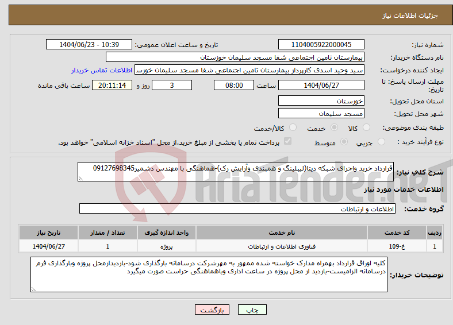Select the خدمت radio button

(x=334, y=127)
